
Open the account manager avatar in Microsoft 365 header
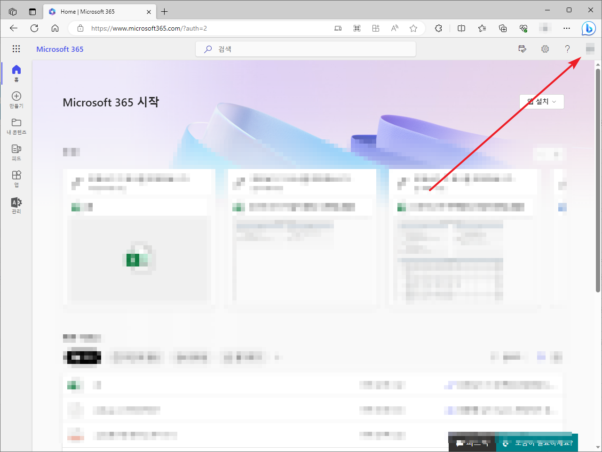pos(590,49)
